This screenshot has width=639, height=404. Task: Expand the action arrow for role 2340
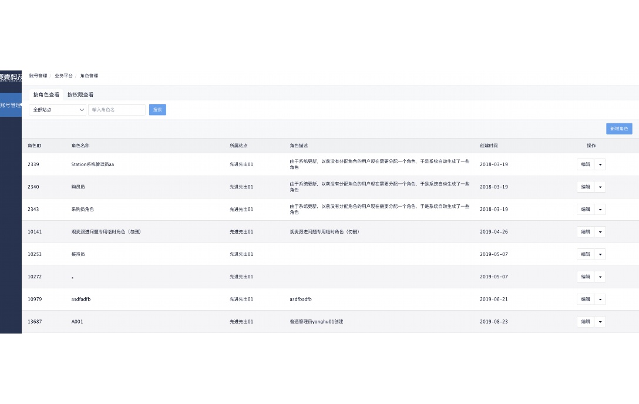600,187
